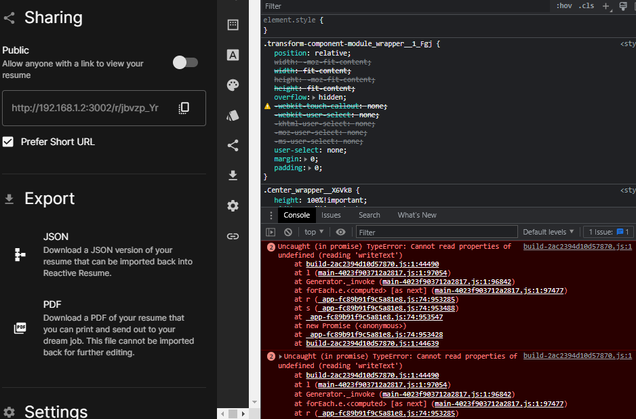Toggle .cls class editor
The width and height of the screenshot is (636, 419).
tap(586, 5)
